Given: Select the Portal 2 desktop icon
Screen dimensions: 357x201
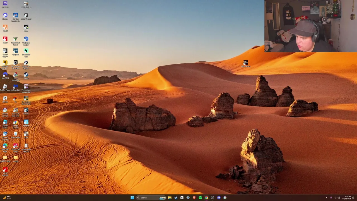Looking at the screenshot, I should click(26, 112).
